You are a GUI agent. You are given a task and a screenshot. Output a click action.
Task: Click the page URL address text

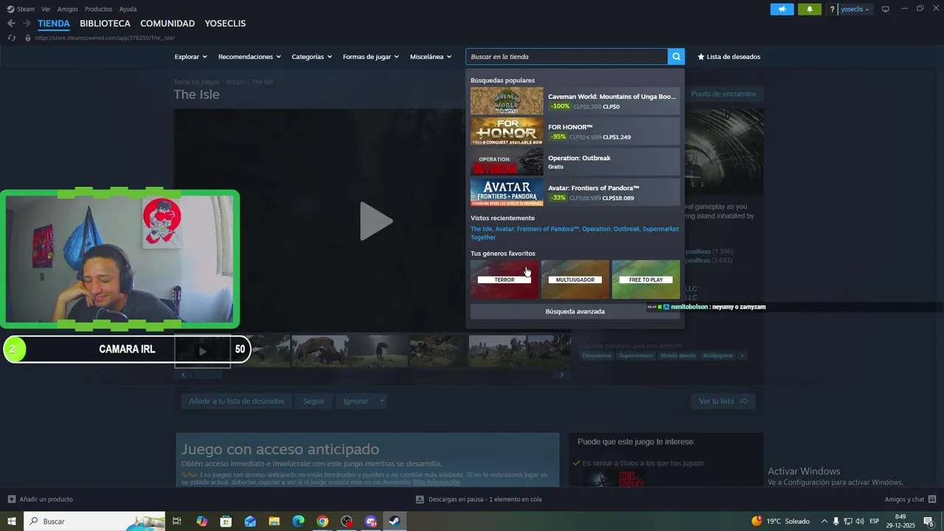[x=104, y=38]
